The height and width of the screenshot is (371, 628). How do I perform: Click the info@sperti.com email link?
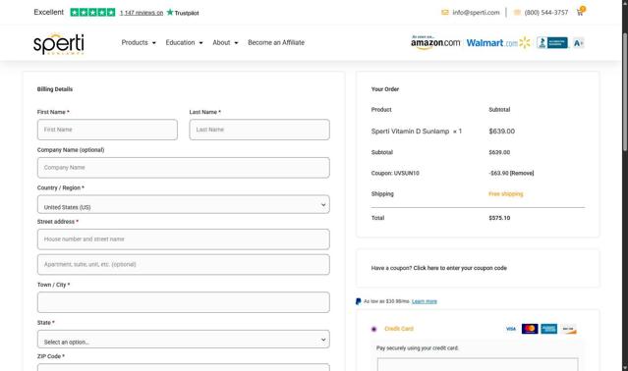point(476,13)
